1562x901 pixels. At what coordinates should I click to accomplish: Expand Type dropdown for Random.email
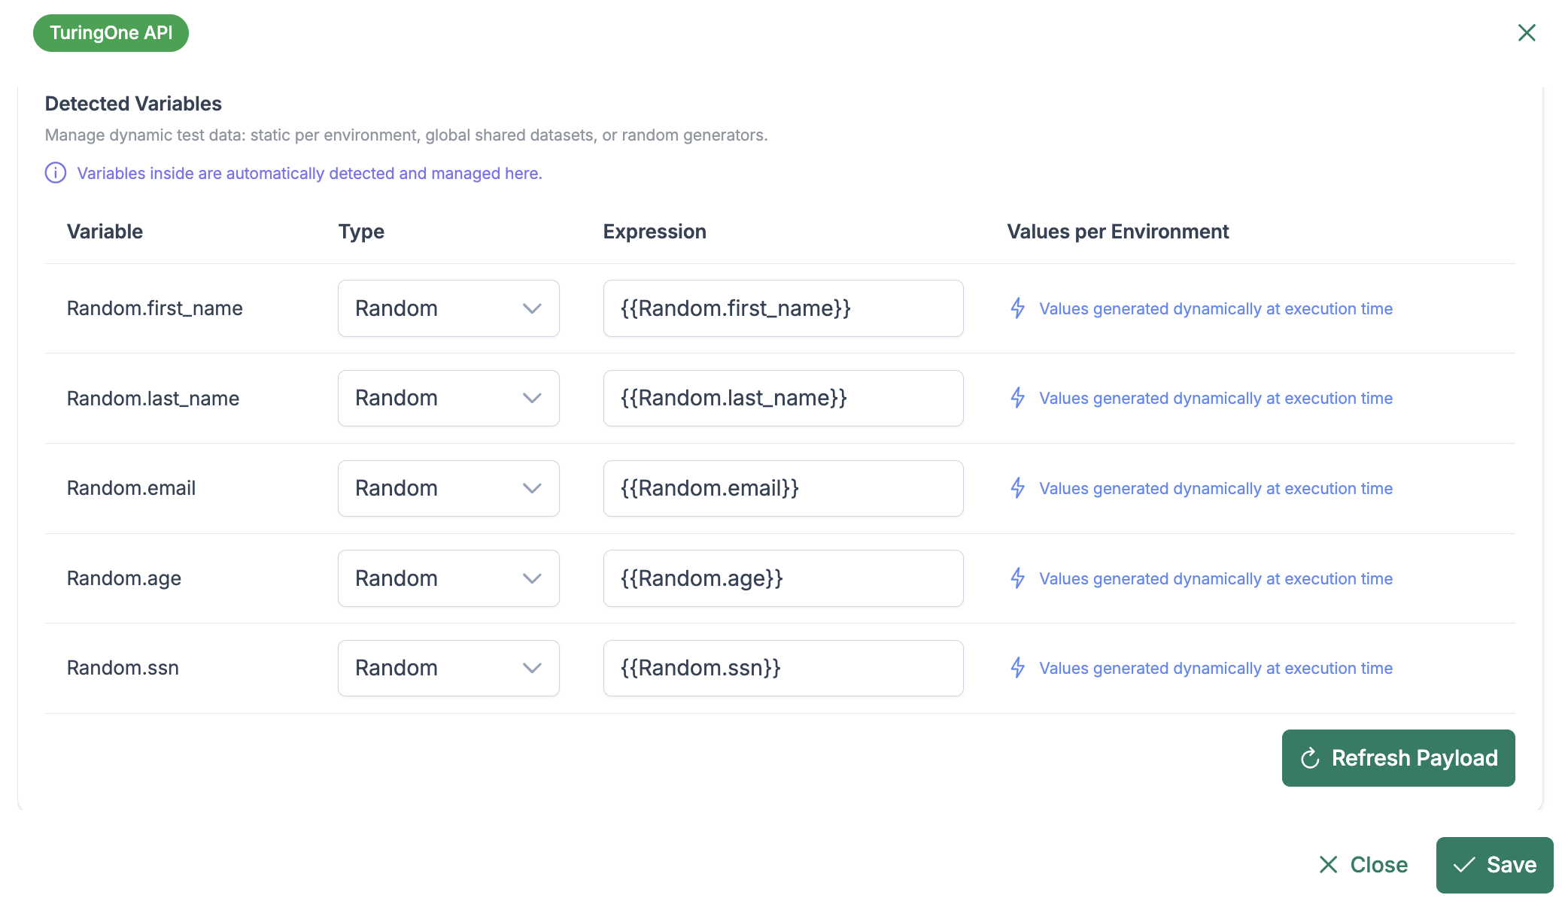(x=448, y=488)
